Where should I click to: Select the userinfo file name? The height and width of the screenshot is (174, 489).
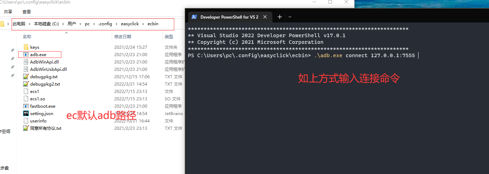pos(38,121)
